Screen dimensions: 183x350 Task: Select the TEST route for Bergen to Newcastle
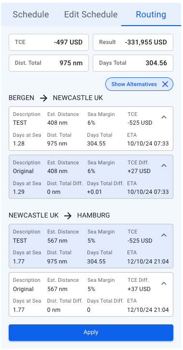pyautogui.click(x=91, y=129)
